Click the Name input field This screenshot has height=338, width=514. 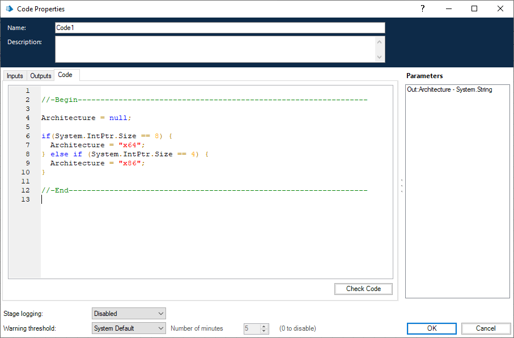pyautogui.click(x=220, y=28)
